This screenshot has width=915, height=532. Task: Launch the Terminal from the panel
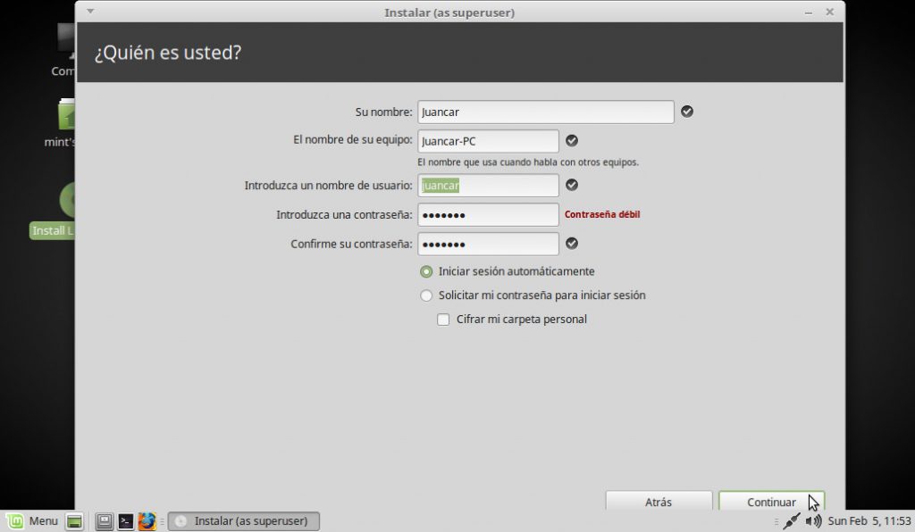126,521
